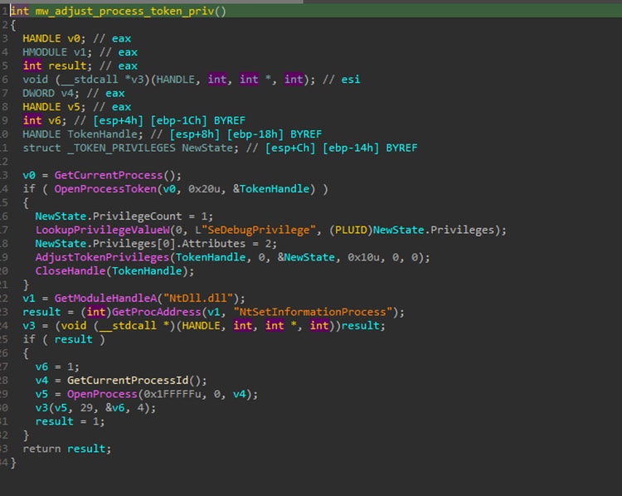
Task: Click the [esp+8h] stack comment
Action: point(194,134)
